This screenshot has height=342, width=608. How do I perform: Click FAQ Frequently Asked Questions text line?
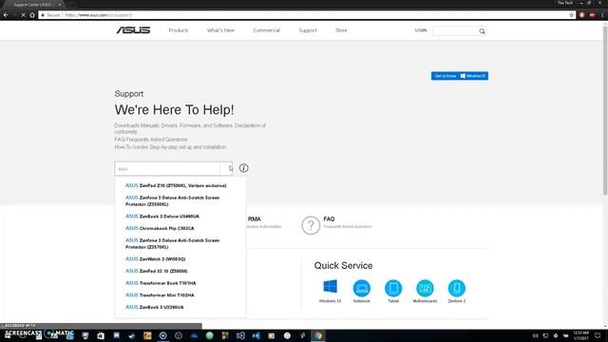[151, 140]
